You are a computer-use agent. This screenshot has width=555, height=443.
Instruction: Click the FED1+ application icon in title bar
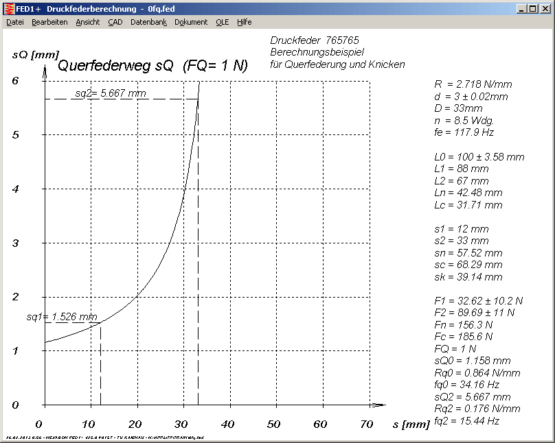pos(8,8)
